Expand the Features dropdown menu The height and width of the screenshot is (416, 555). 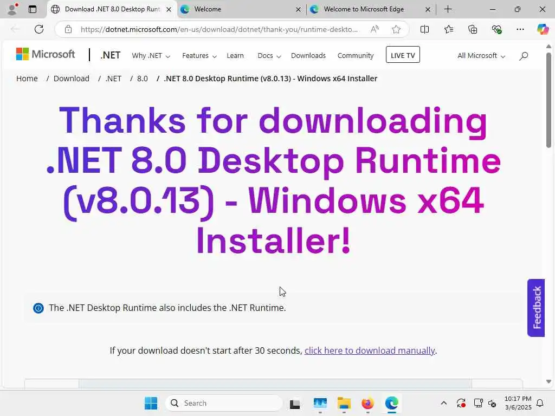click(199, 56)
